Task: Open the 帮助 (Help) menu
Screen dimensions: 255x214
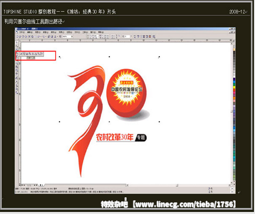Action: pyautogui.click(x=101, y=32)
